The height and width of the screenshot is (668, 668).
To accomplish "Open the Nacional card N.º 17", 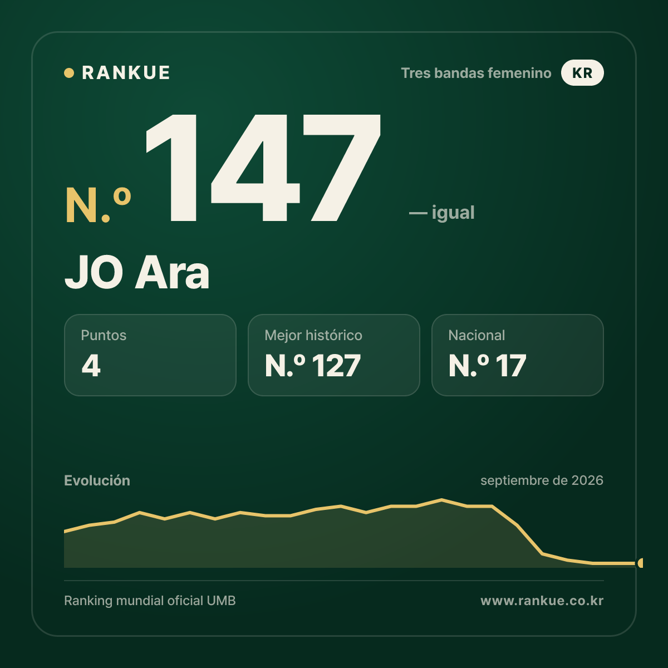I will coord(518,355).
